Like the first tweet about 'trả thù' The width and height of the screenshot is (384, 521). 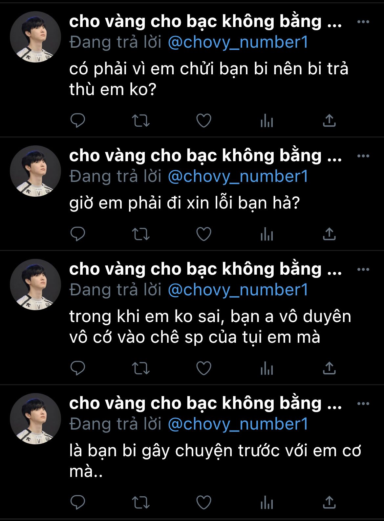tap(204, 120)
